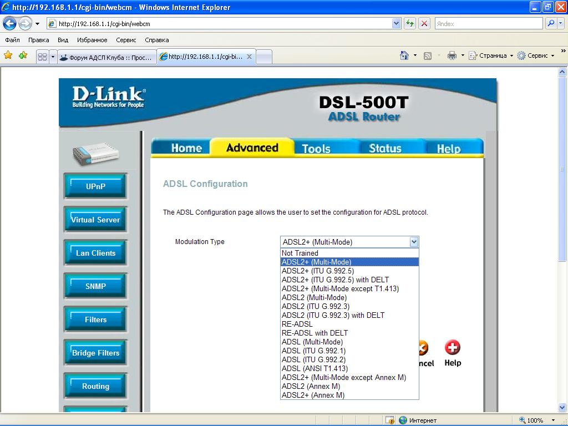Click the Quick Tabs grid icon
The image size is (568, 426).
click(x=42, y=57)
